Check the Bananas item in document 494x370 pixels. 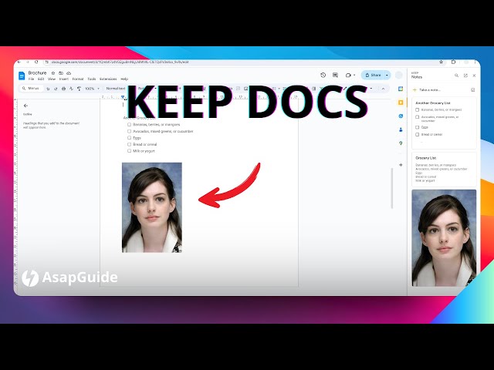(129, 125)
